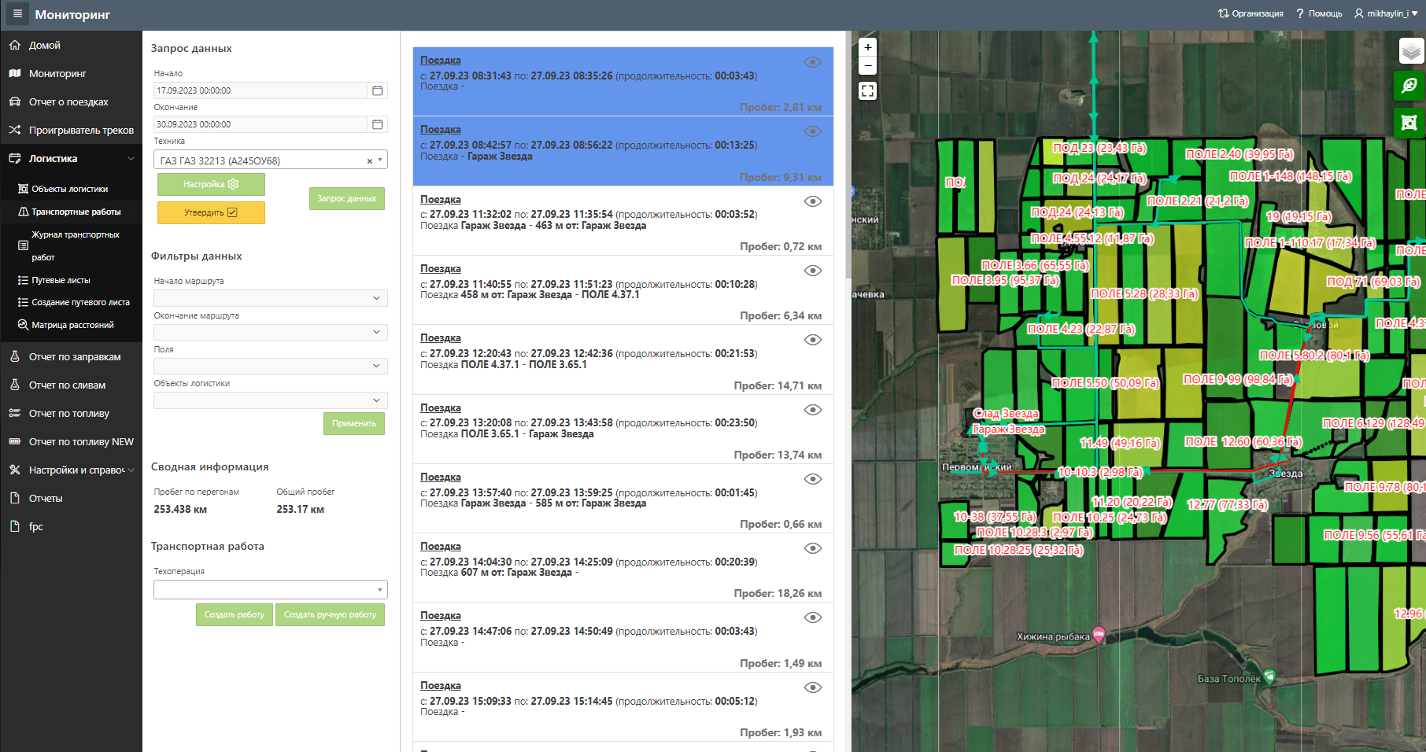The image size is (1426, 752).
Task: Toggle fullscreen map view
Action: pos(867,91)
